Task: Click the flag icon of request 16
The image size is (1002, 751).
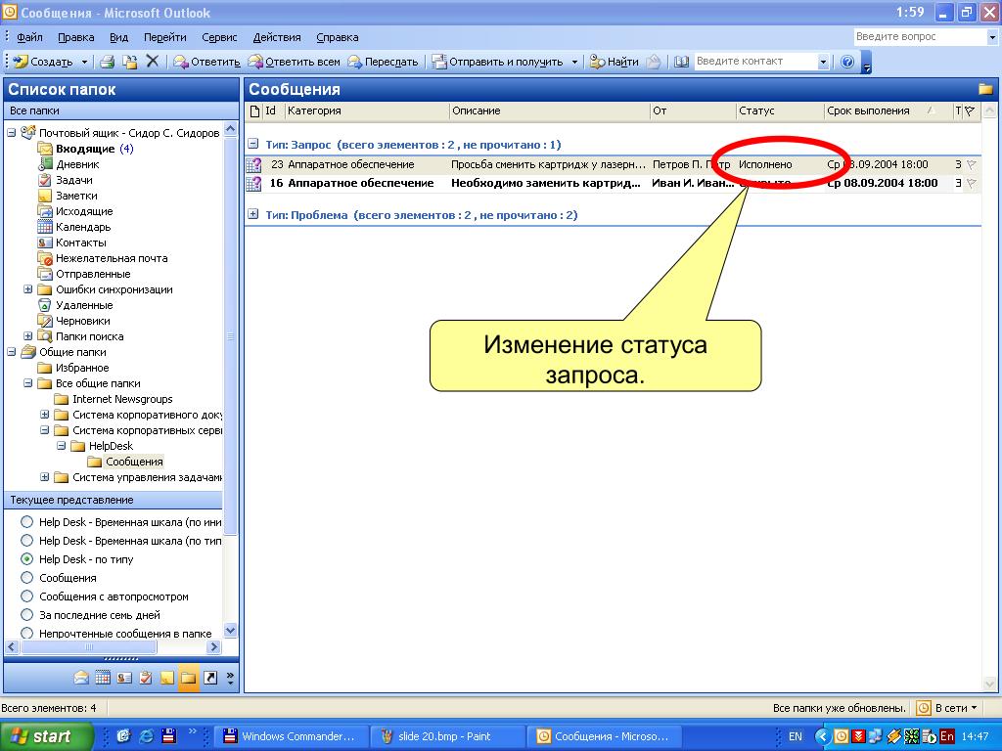Action: 972,184
